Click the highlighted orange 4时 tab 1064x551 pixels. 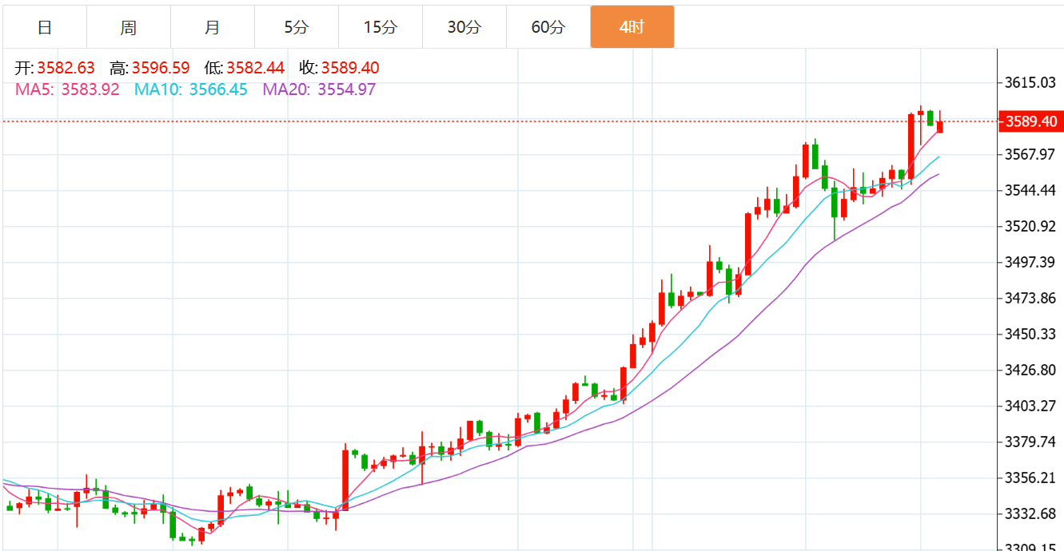632,27
